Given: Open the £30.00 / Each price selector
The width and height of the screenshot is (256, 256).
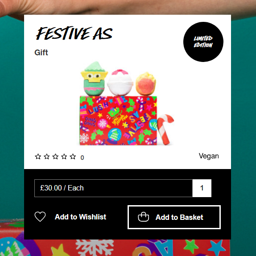Looking at the screenshot, I should (x=113, y=188).
